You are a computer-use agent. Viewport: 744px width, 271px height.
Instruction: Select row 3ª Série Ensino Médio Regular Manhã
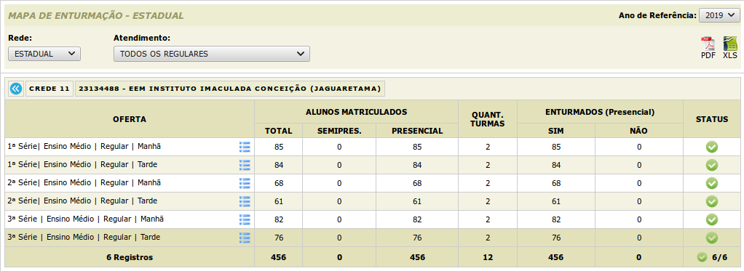click(x=373, y=219)
